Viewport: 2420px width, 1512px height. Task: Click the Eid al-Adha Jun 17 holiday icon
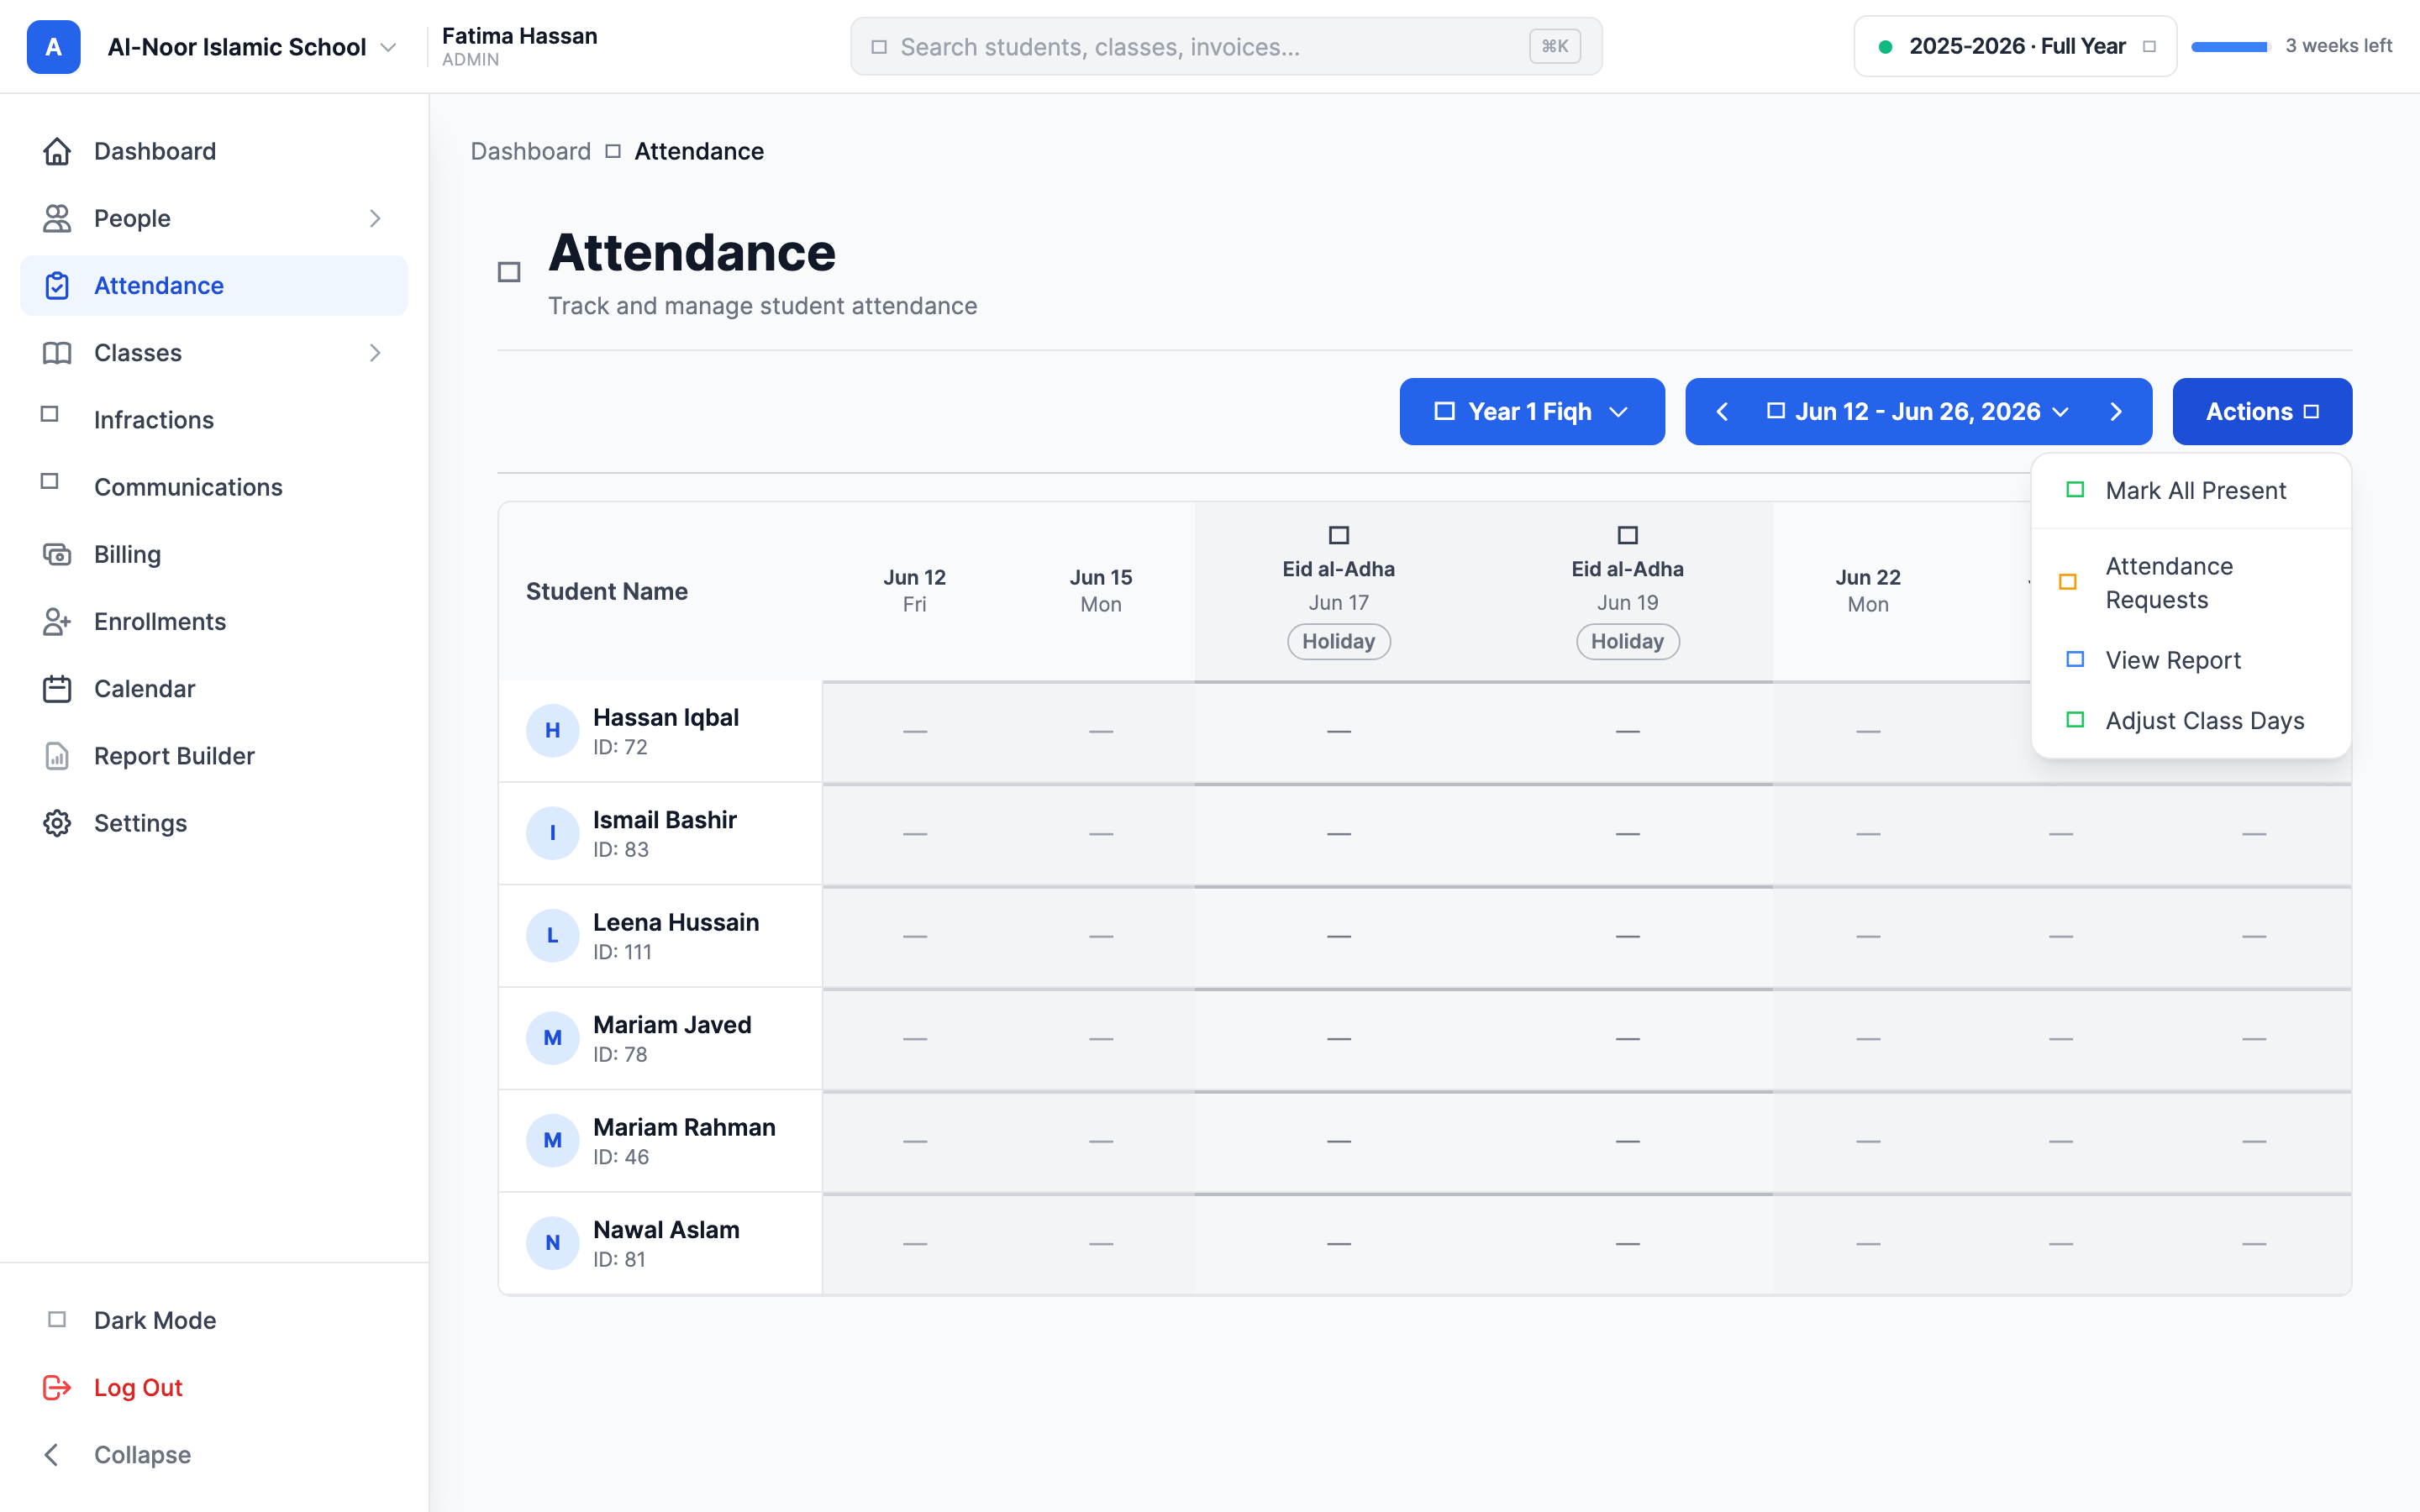coord(1339,535)
